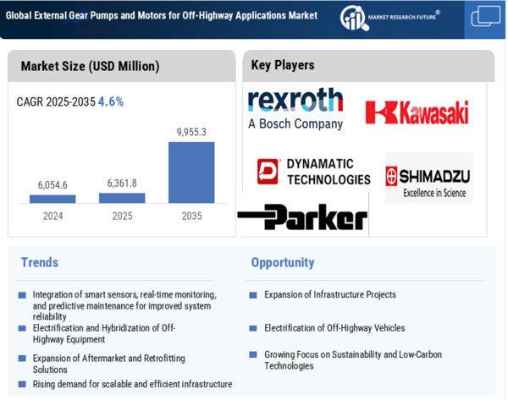Select the 2025 bar in chart
Screen dimensions: 508x400
click(122, 198)
